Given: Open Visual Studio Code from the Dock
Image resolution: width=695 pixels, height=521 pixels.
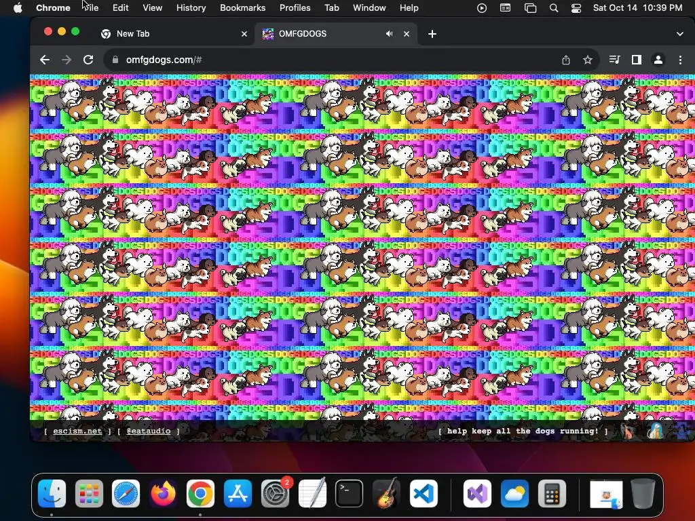Looking at the screenshot, I should [x=424, y=493].
